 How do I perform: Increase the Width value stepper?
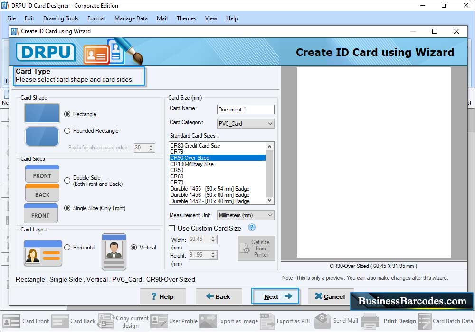point(213,237)
